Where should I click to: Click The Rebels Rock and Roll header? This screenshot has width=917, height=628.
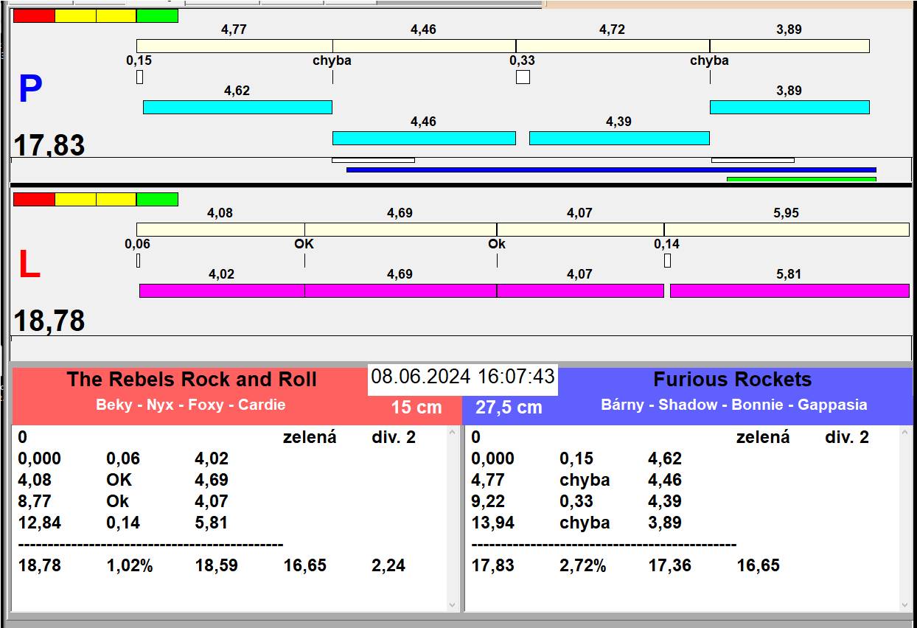point(192,380)
